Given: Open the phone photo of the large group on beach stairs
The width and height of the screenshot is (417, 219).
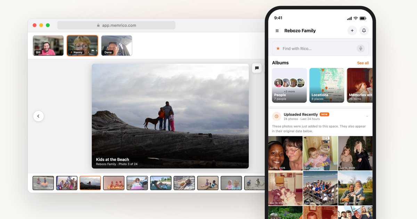Looking at the screenshot, I should pos(320,188).
